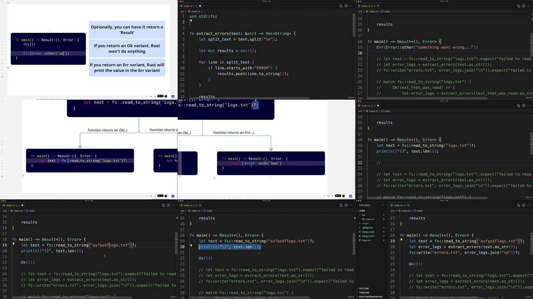Click the blue corner icon on the 'Optionally' whiteboard

173,96
